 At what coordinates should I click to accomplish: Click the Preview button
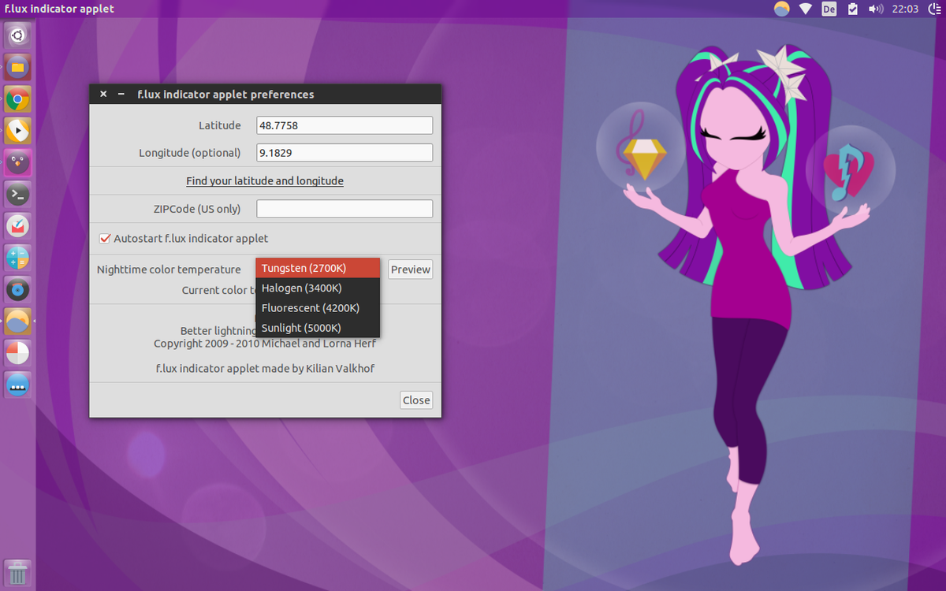(411, 269)
